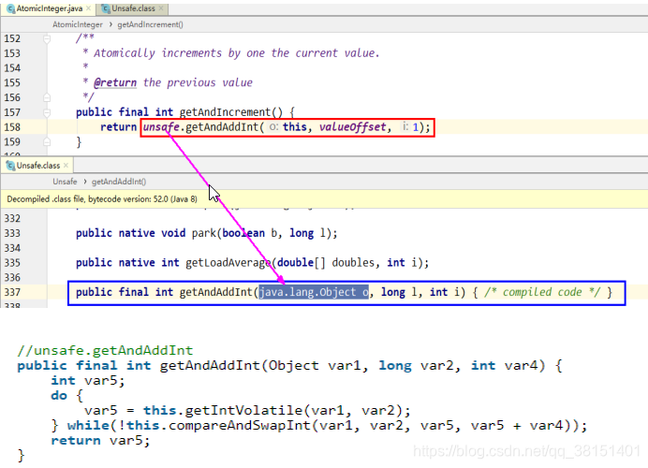The image size is (648, 468).
Task: Click the getAndAddInt declaration on line 337
Action: point(215,292)
